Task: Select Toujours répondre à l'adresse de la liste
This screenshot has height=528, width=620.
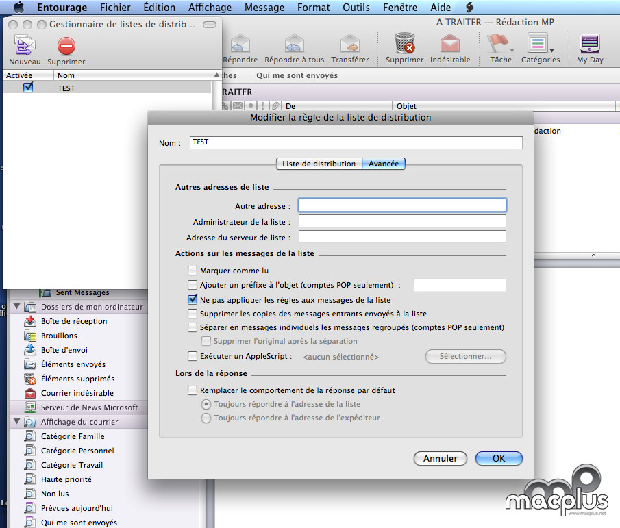Action: [x=206, y=404]
